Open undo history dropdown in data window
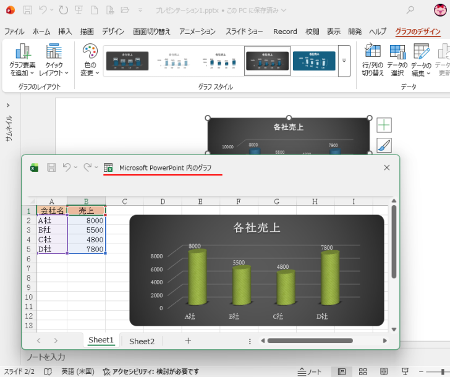Screen dimensions: 450x377 click(76, 167)
